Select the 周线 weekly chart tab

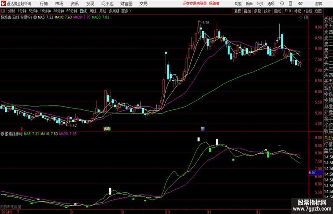(x=93, y=11)
